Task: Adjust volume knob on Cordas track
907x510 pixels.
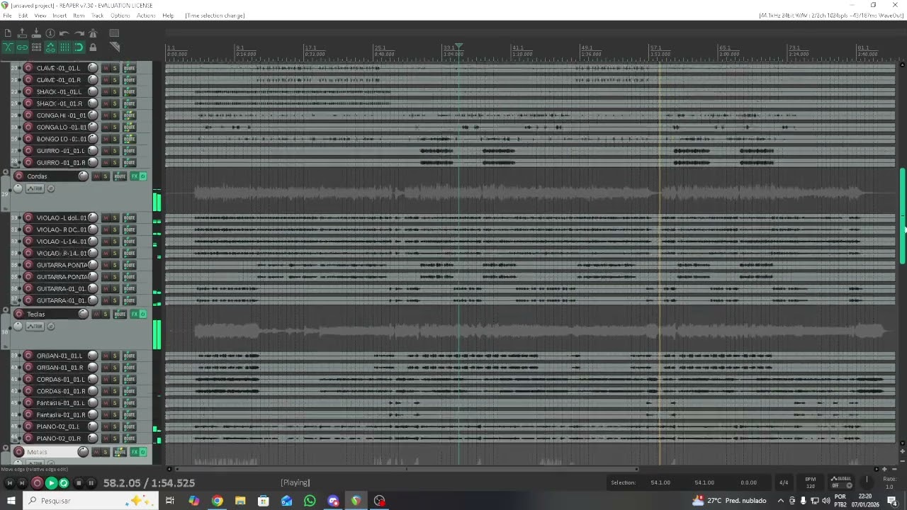Action: pyautogui.click(x=83, y=176)
